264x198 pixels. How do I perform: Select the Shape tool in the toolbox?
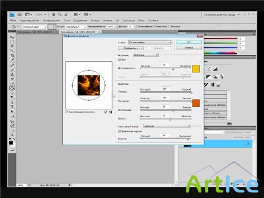tap(12, 116)
